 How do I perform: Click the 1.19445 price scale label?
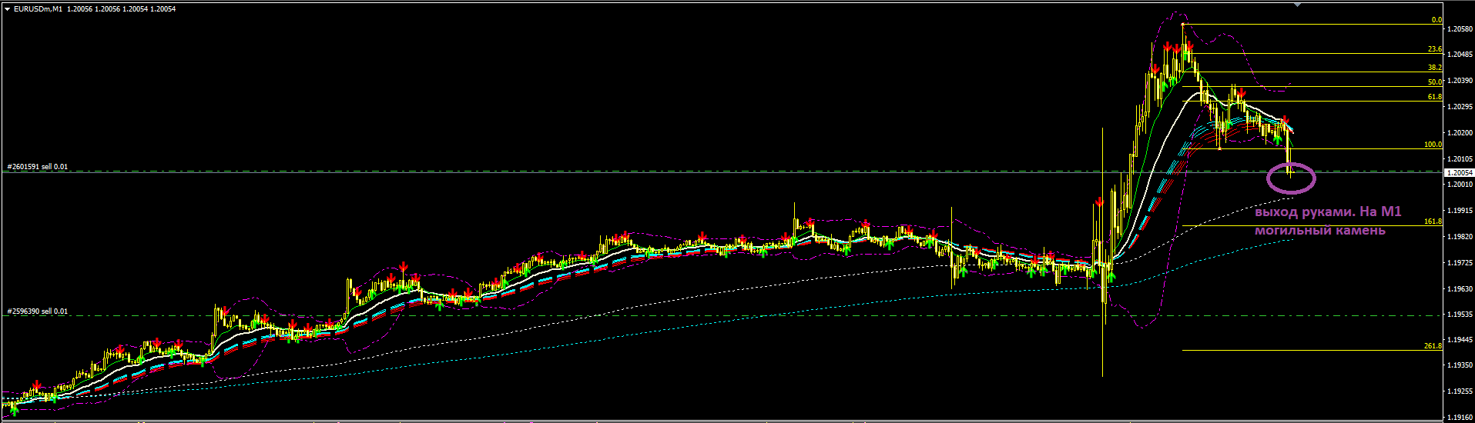[x=1460, y=340]
